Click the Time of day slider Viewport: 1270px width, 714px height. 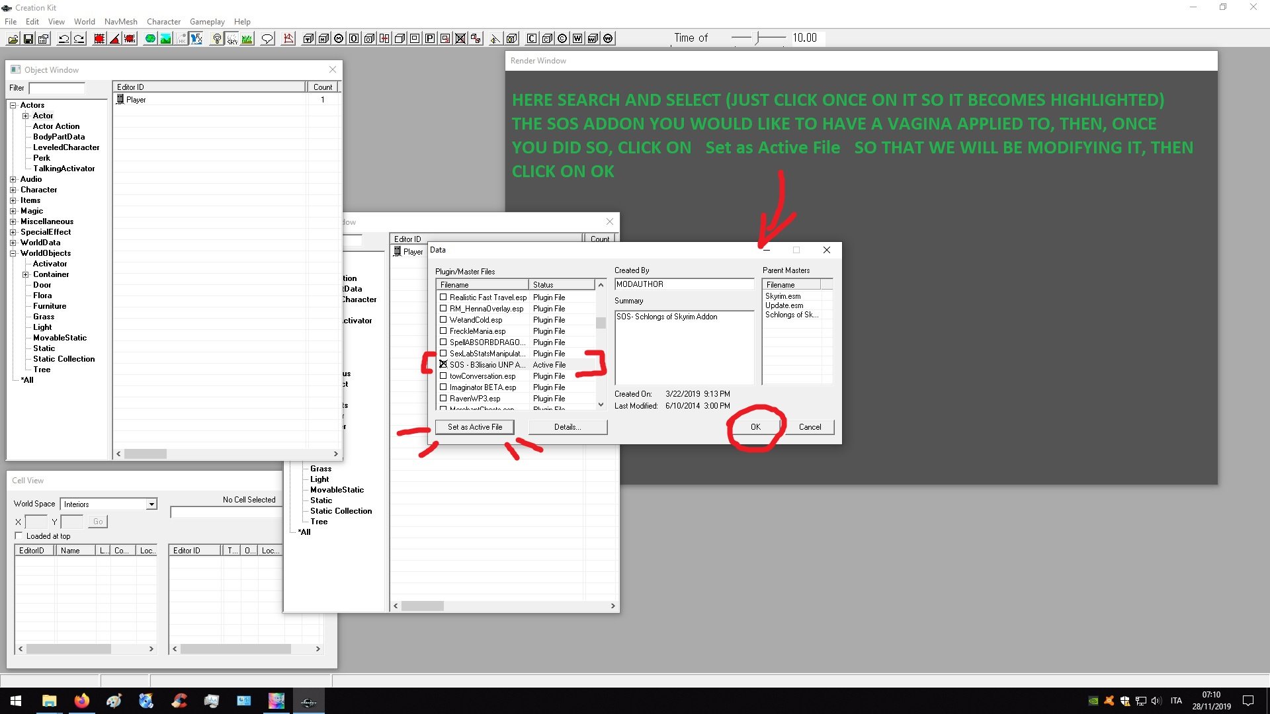759,38
